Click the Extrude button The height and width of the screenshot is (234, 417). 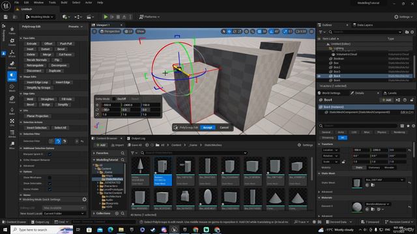pos(32,44)
